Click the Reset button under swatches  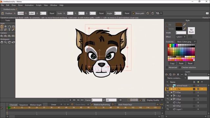tap(190, 63)
